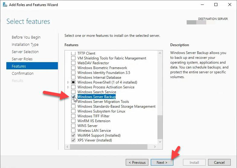Tick the WINS Server checkbox
The height and width of the screenshot is (168, 237).
coord(73,126)
